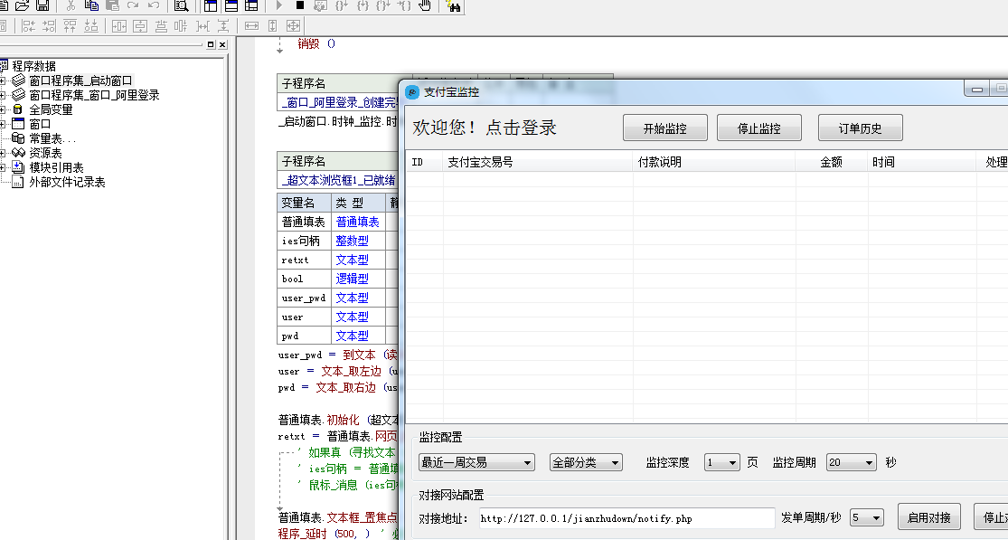Click the ies句柄 variable name cell
This screenshot has width=1008, height=540.
point(304,242)
